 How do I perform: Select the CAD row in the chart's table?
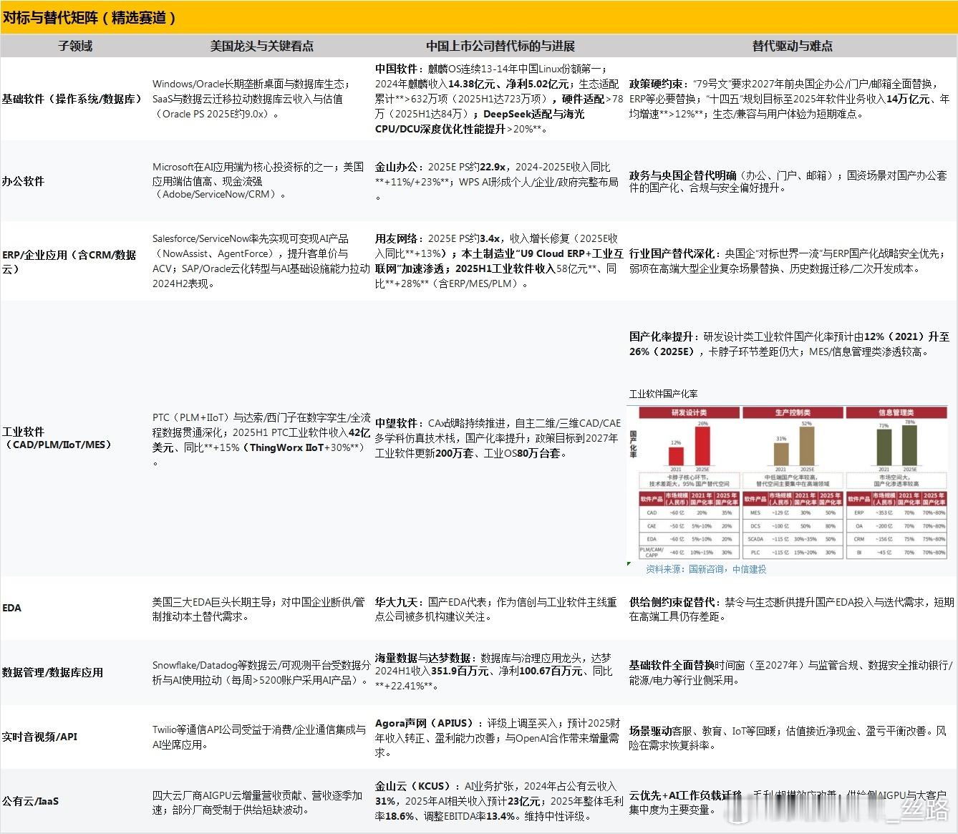point(689,513)
